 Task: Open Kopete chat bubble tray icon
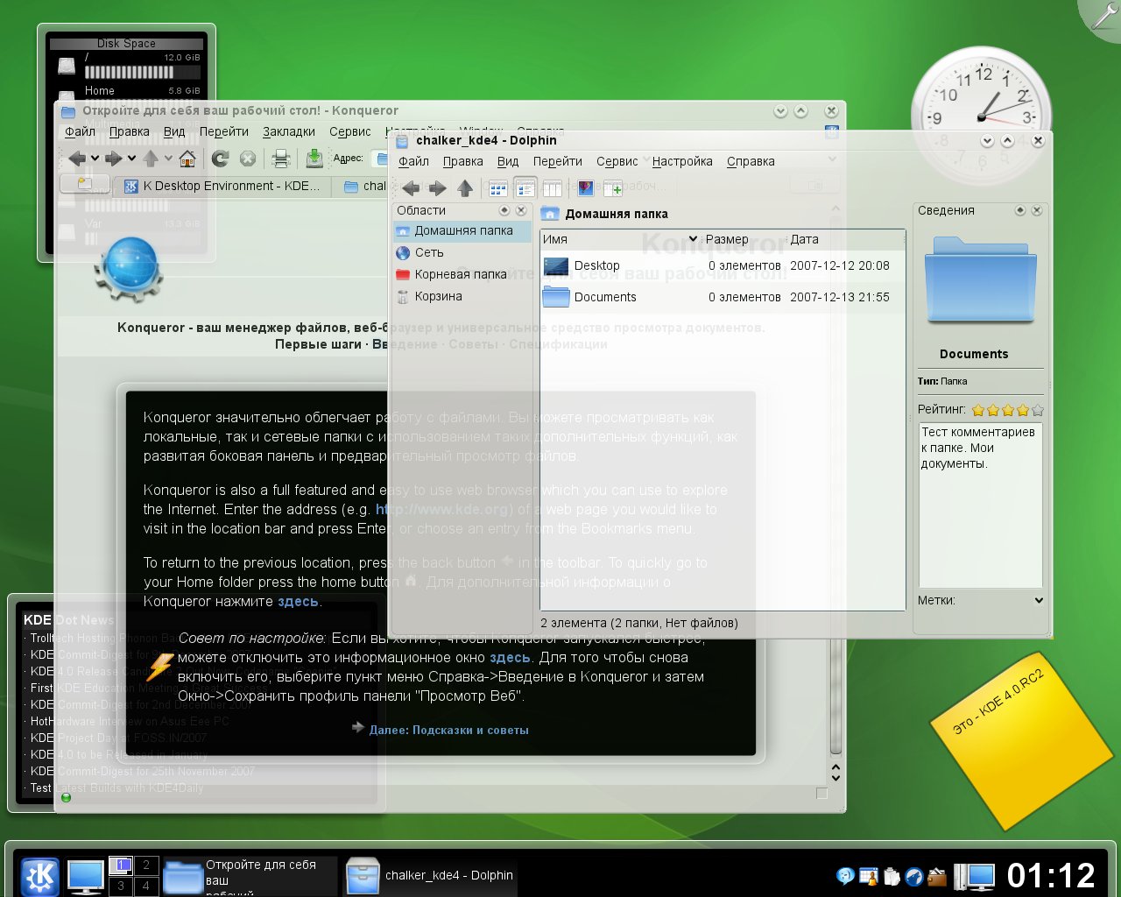click(x=845, y=876)
